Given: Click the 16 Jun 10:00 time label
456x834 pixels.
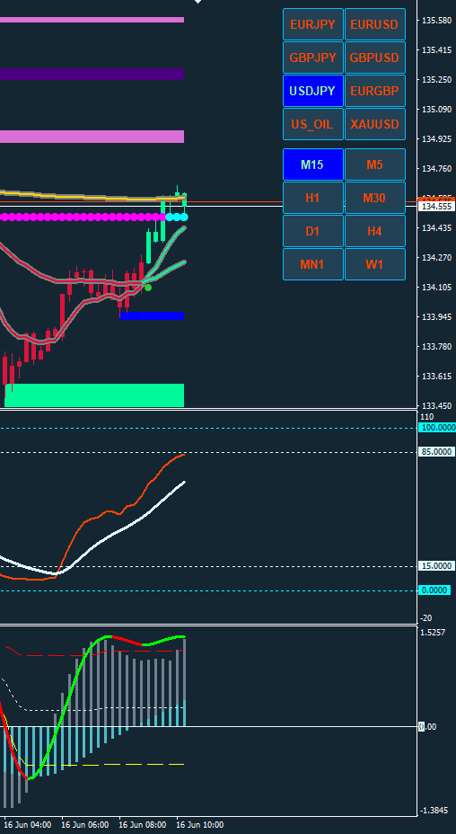Looking at the screenshot, I should (x=199, y=825).
